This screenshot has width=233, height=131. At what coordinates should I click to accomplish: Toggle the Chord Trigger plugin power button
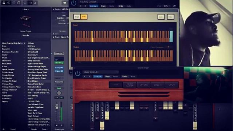74,3
